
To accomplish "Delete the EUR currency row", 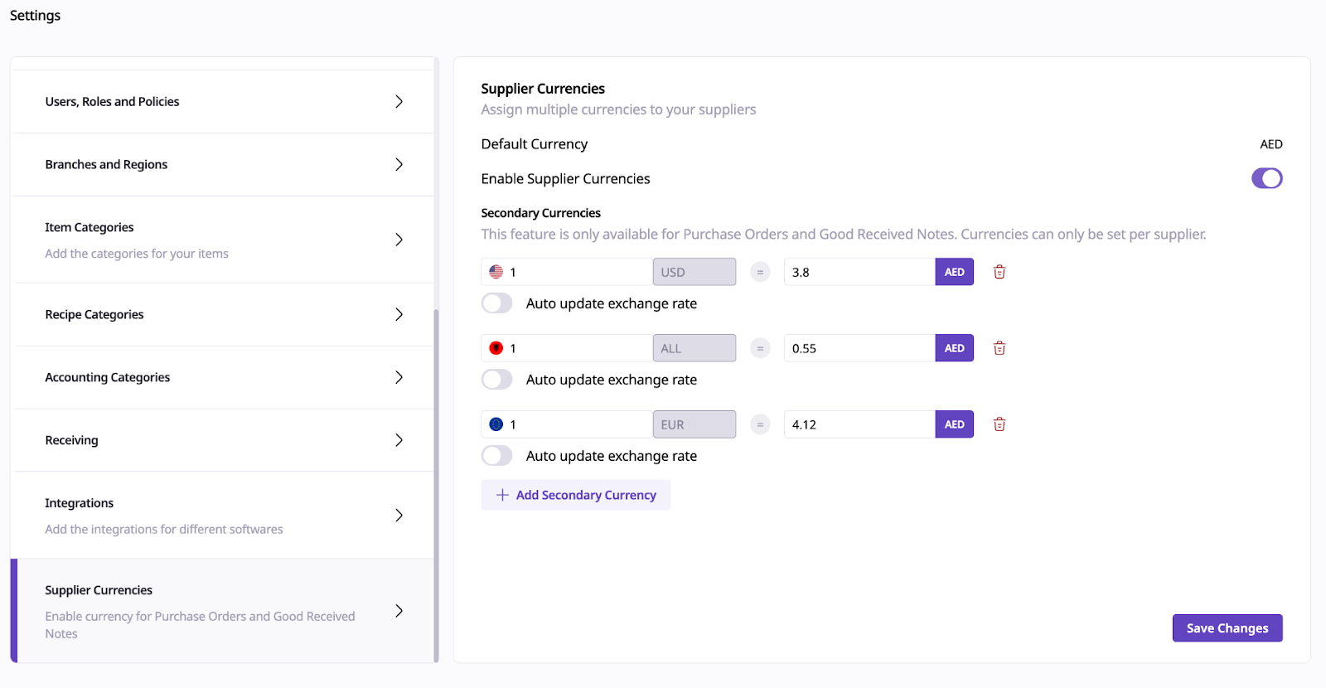I will tap(999, 424).
